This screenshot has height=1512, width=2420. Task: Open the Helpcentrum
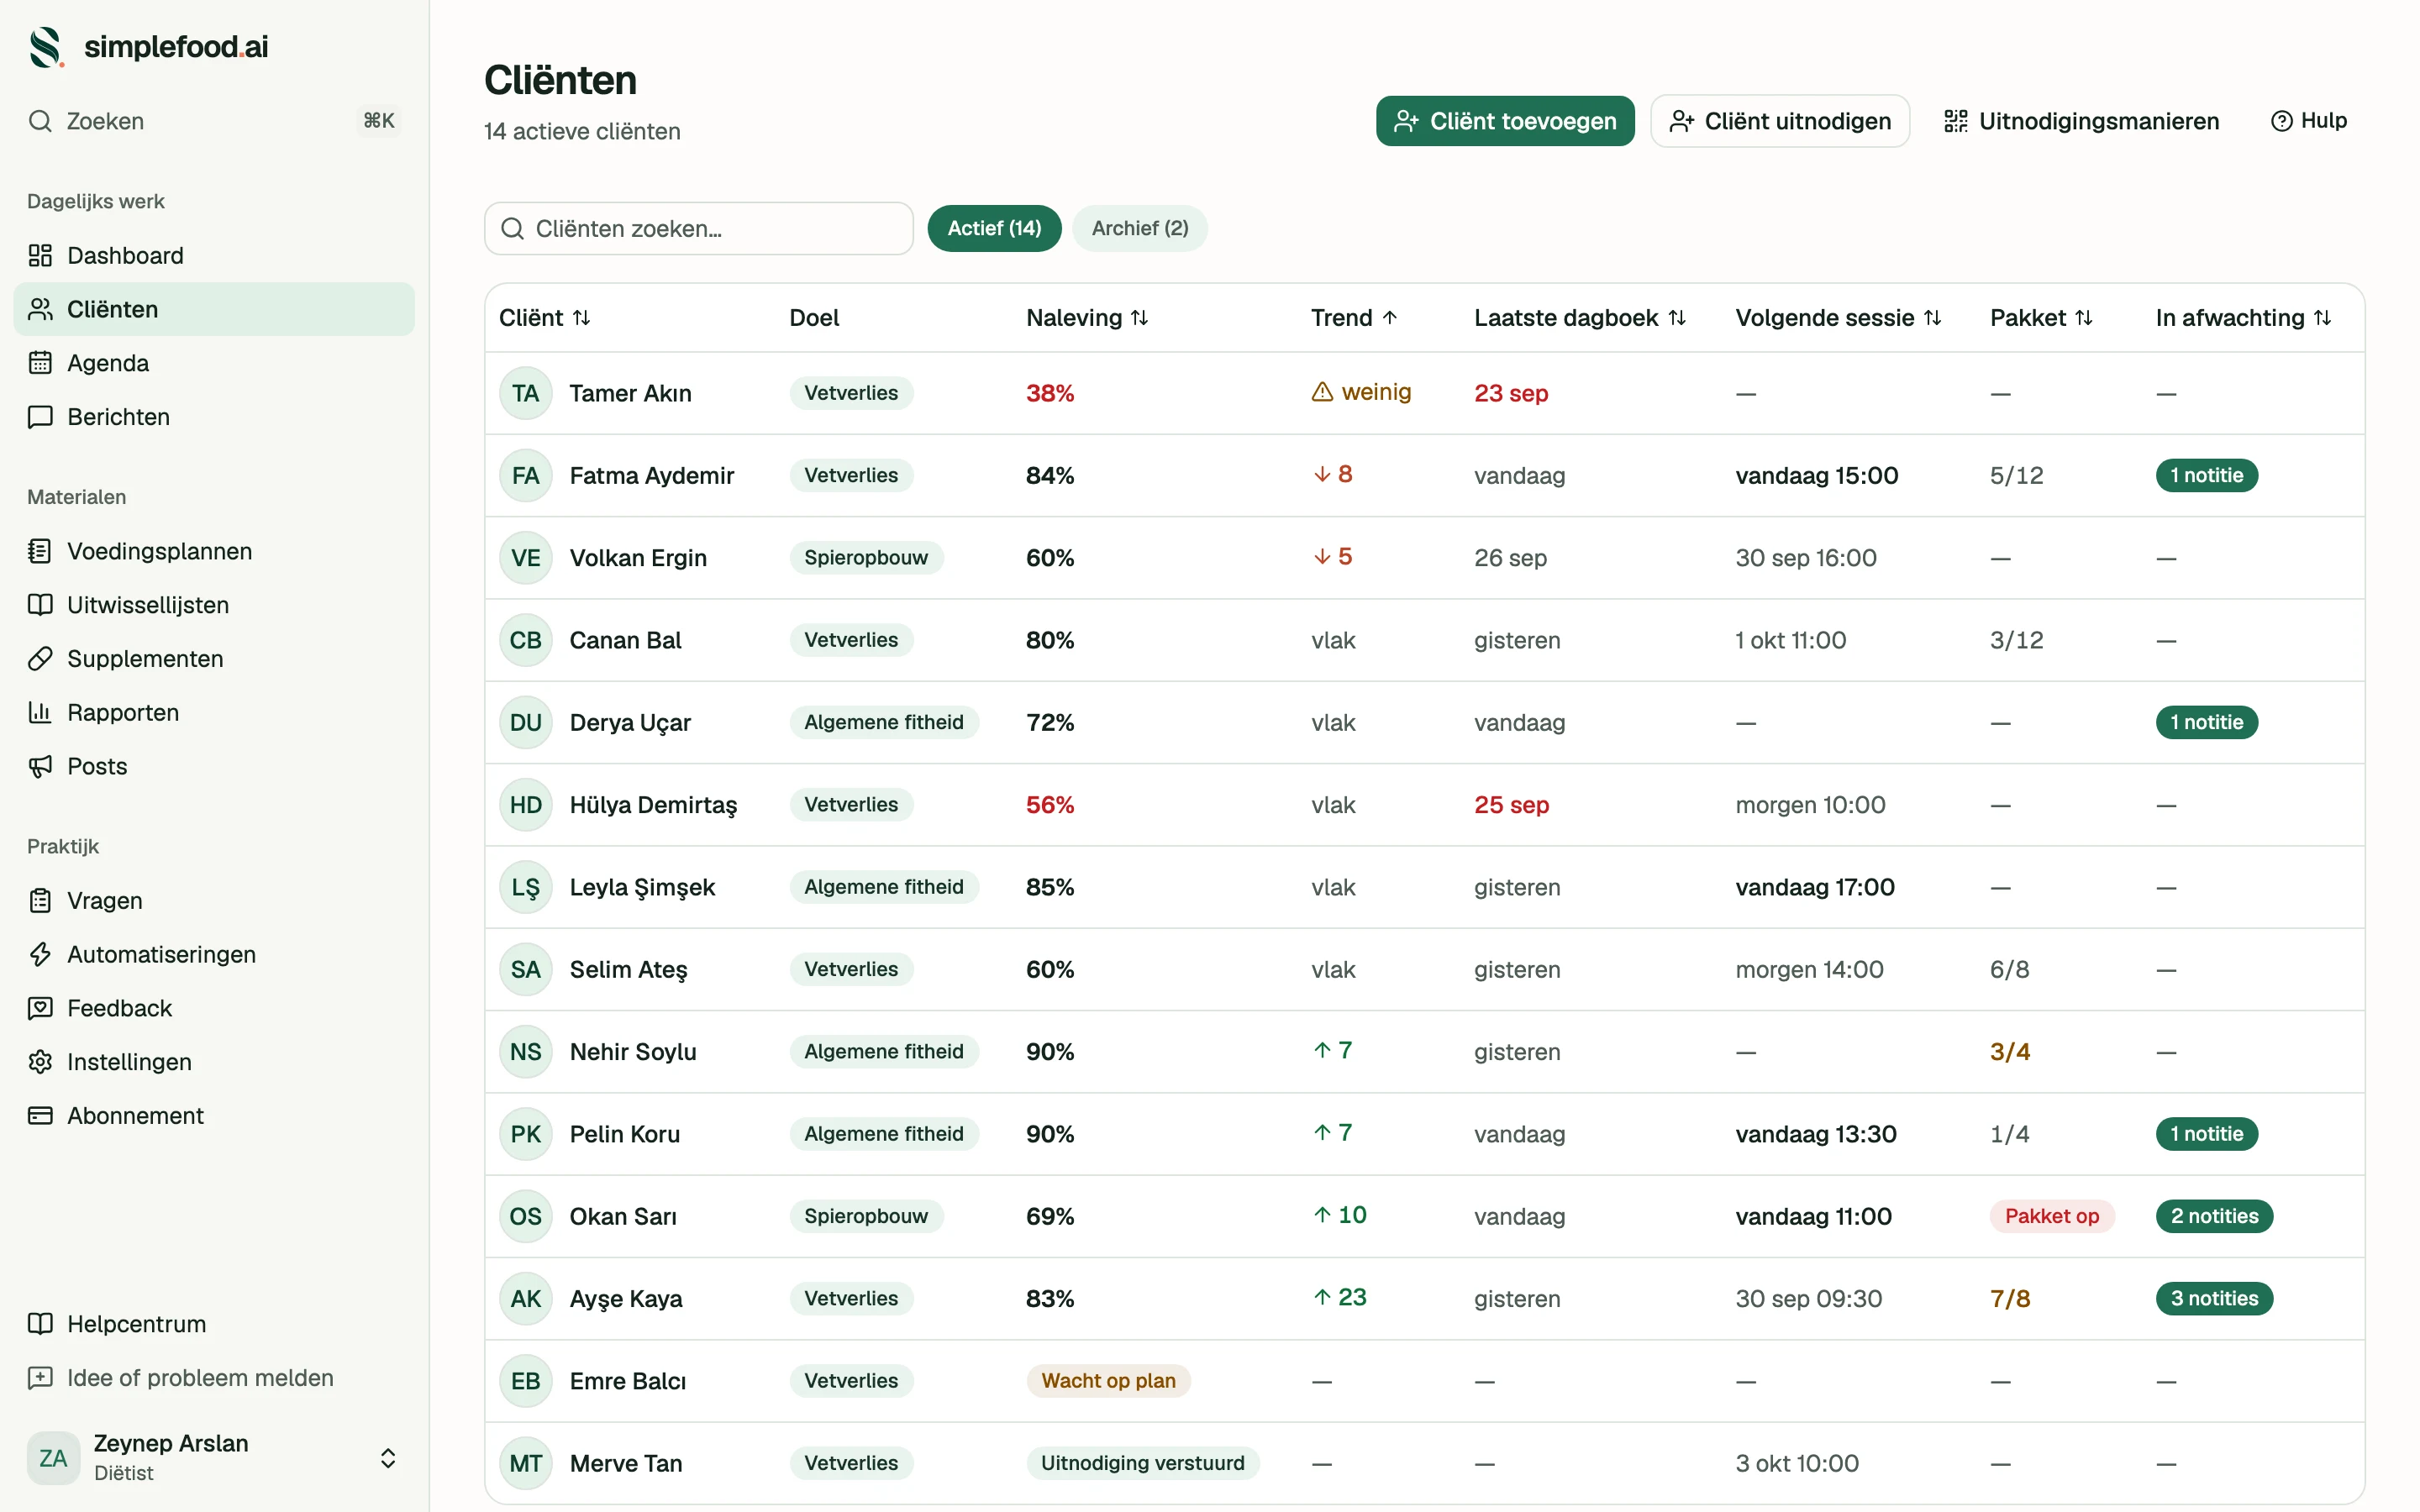click(x=214, y=1325)
